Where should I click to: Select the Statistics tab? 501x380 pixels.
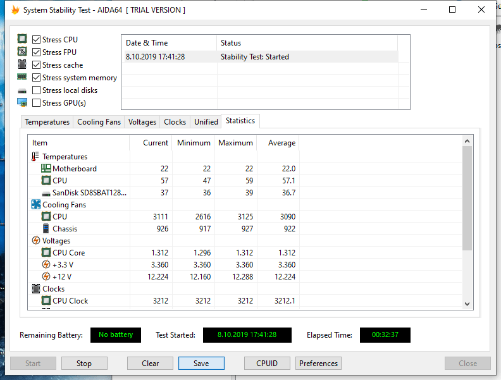click(x=240, y=121)
